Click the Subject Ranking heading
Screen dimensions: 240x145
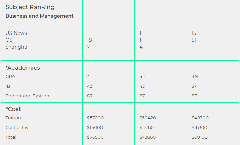[30, 7]
